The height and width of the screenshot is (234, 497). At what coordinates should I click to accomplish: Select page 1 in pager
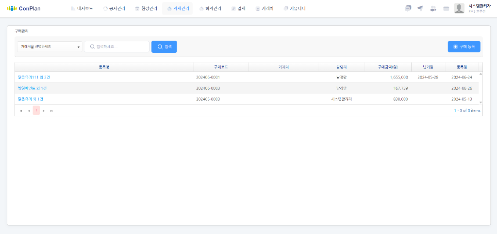coord(36,110)
